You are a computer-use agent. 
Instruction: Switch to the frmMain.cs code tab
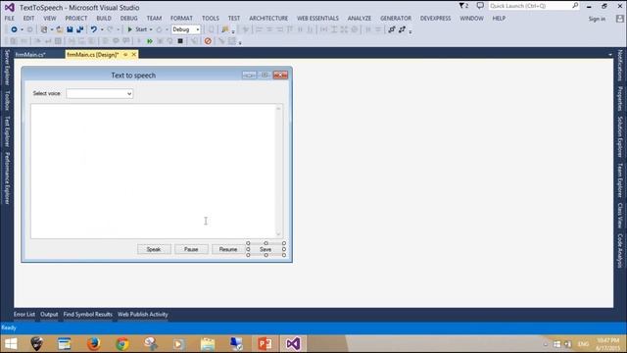[30, 55]
